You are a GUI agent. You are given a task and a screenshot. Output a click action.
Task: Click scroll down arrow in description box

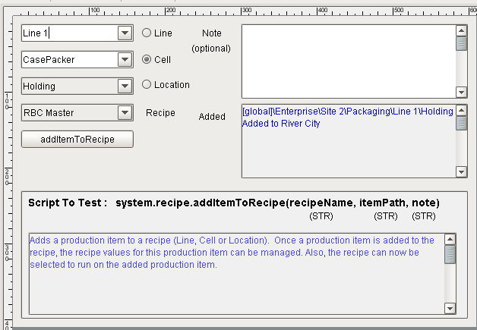tap(450, 308)
